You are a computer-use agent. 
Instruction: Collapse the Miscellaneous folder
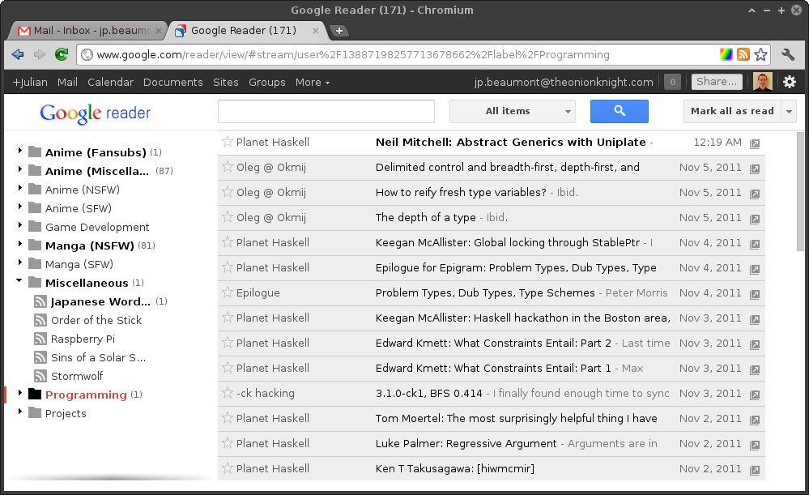pos(19,281)
